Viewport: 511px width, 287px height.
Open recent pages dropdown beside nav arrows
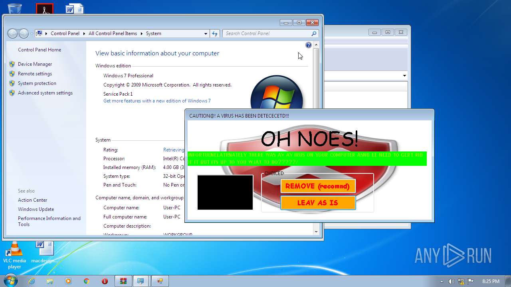(x=31, y=34)
